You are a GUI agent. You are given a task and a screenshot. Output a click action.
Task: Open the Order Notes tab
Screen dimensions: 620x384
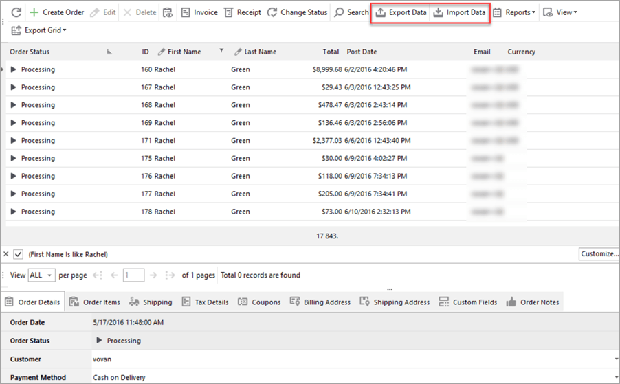[x=533, y=302]
